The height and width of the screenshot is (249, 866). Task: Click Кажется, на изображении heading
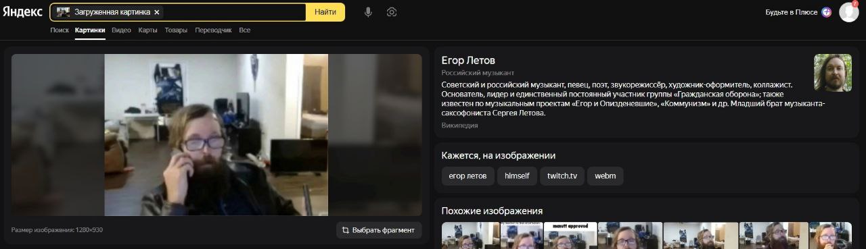coord(498,155)
